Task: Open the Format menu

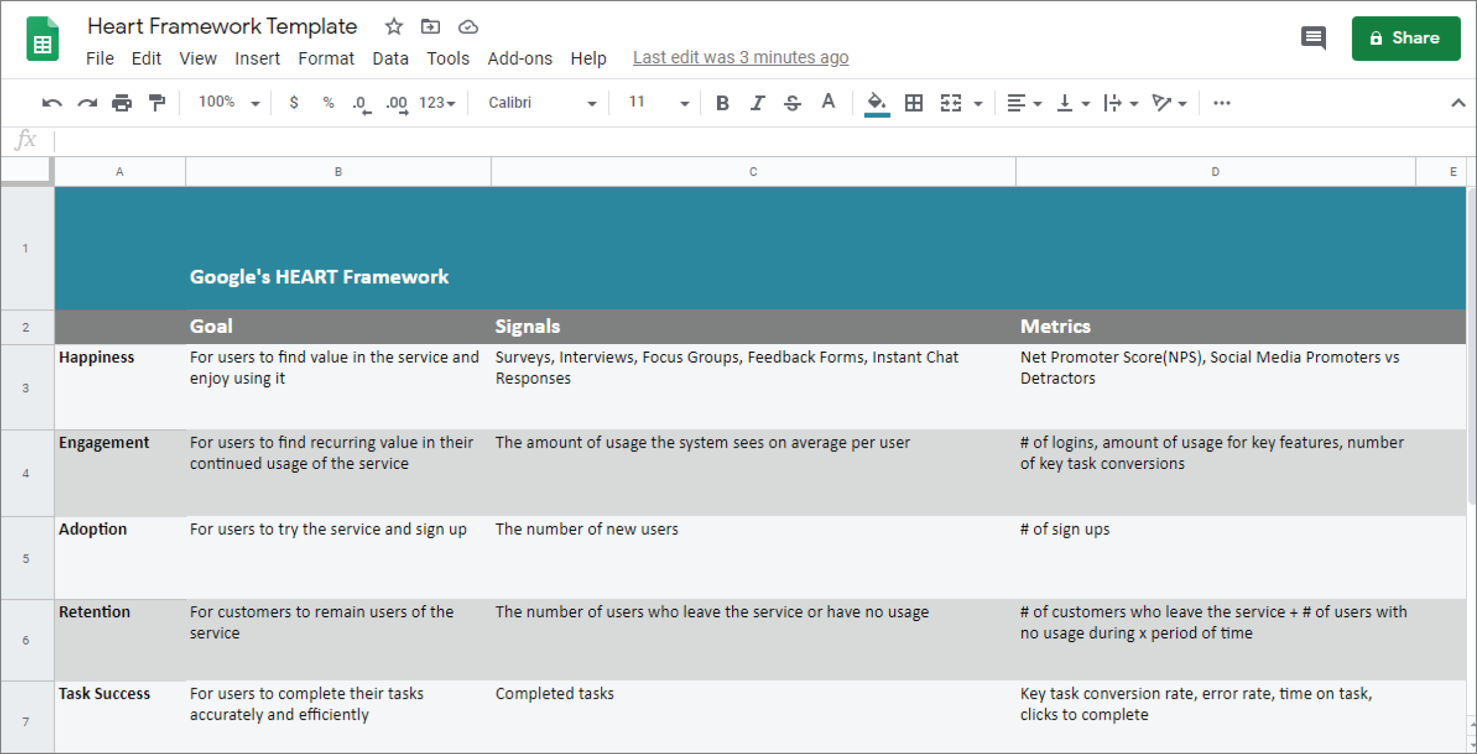Action: (326, 58)
